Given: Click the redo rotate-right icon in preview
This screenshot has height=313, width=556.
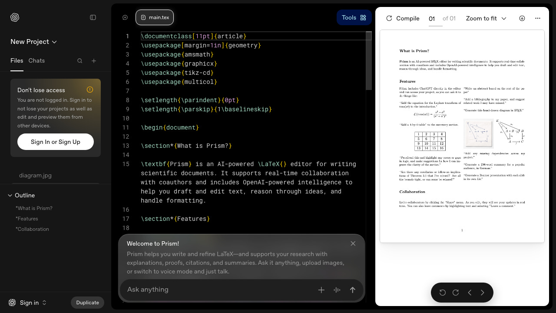Looking at the screenshot, I should point(456,293).
